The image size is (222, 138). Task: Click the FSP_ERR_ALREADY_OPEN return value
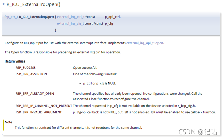click(35, 94)
